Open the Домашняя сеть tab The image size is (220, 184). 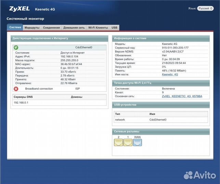point(74,28)
